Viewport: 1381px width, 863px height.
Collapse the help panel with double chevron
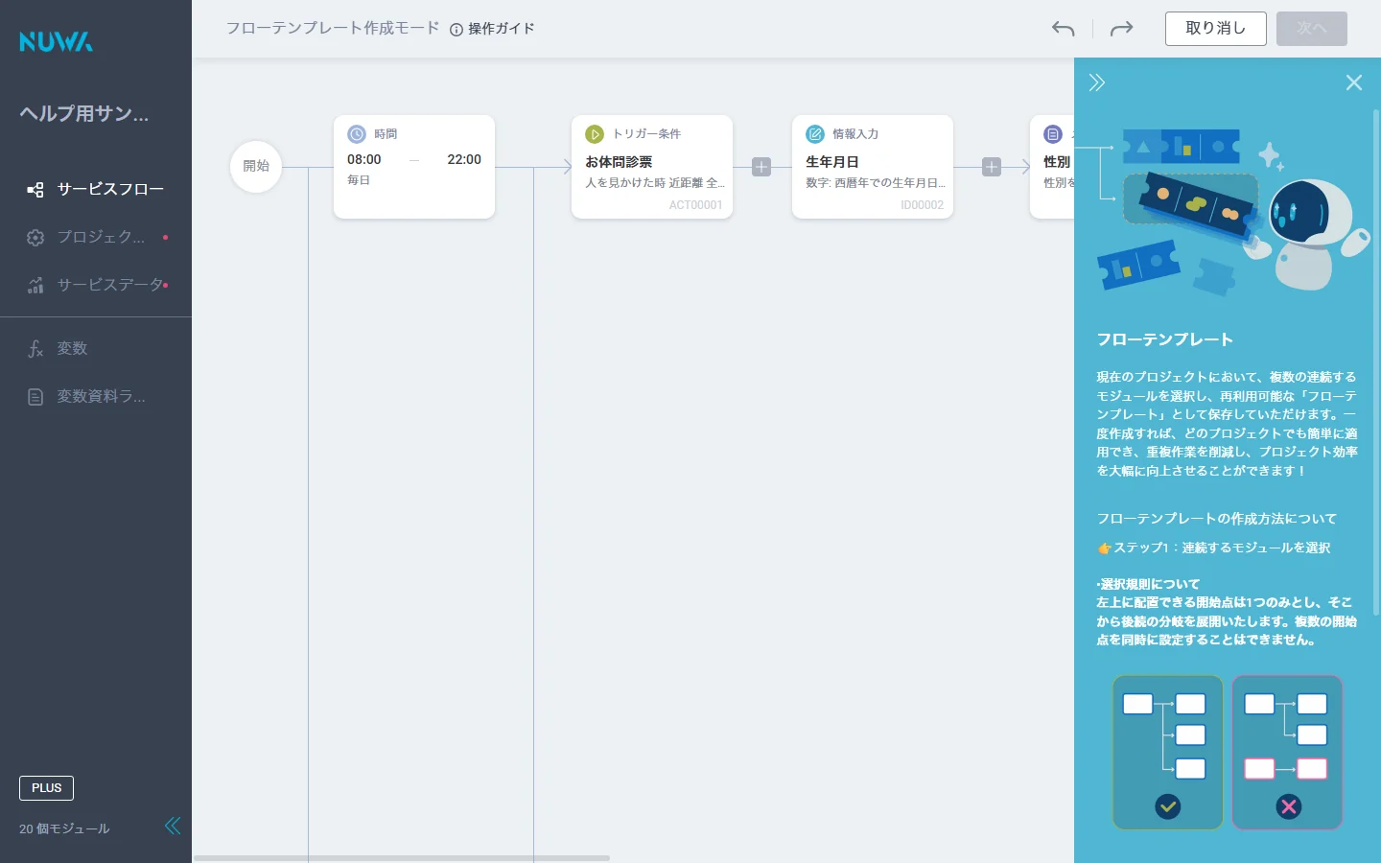click(x=1097, y=82)
